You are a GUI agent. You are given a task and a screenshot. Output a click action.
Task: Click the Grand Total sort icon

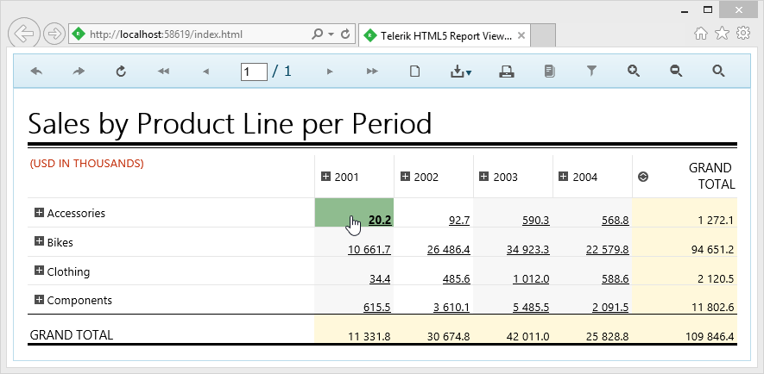(642, 177)
